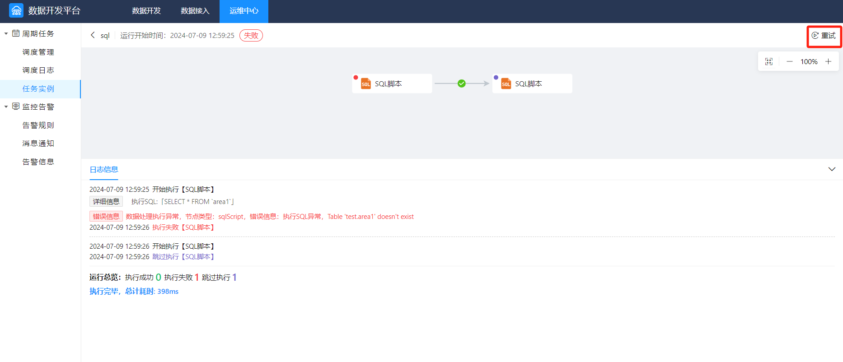The width and height of the screenshot is (843, 362).
Task: Switch to the 日志信息 tab
Action: [x=104, y=169]
